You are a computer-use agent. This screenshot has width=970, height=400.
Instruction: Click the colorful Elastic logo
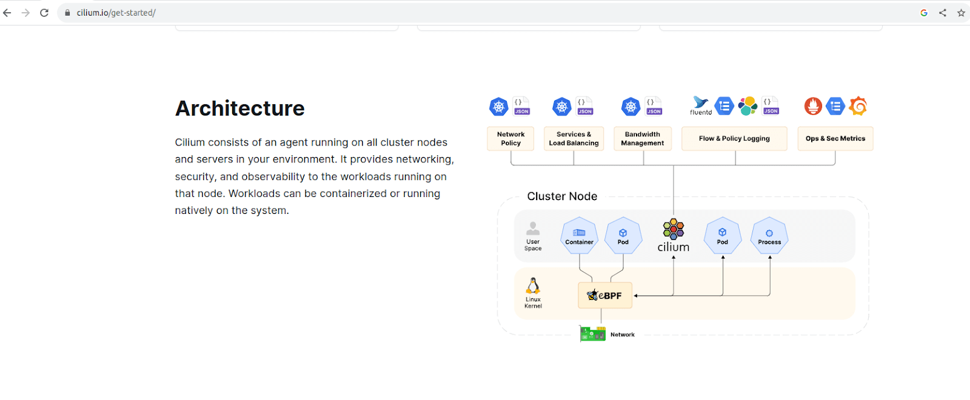(x=748, y=106)
